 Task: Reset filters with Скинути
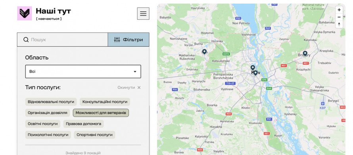pyautogui.click(x=129, y=88)
